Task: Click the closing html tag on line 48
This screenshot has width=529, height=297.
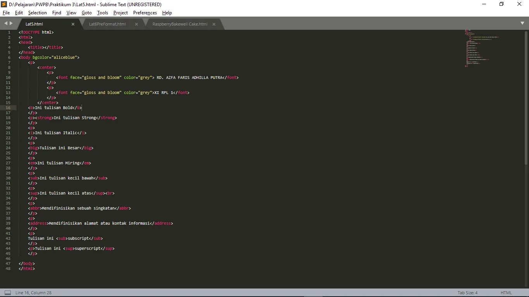Action: pyautogui.click(x=27, y=268)
